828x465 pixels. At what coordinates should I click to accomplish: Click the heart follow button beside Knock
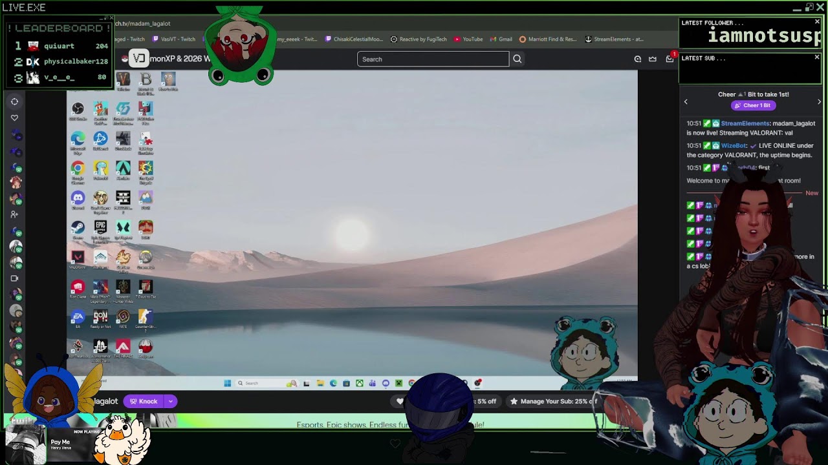(400, 401)
